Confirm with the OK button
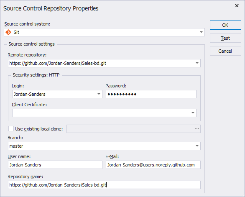This screenshot has height=197, width=245. pos(225,25)
